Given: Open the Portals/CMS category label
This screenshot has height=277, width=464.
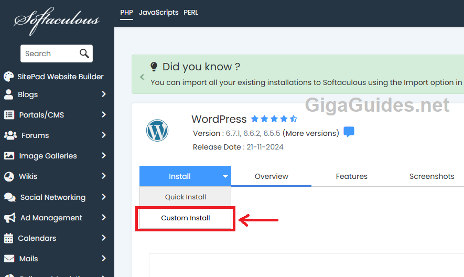Looking at the screenshot, I should pyautogui.click(x=41, y=115).
